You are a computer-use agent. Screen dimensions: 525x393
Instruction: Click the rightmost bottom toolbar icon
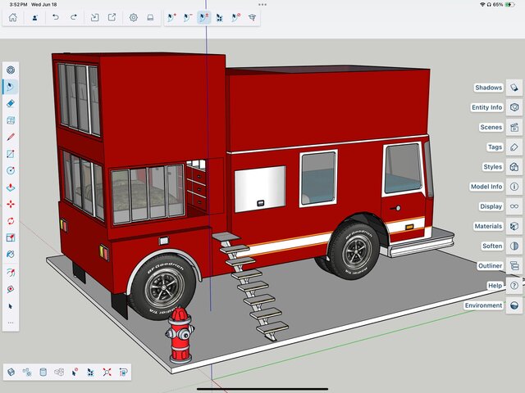click(123, 372)
